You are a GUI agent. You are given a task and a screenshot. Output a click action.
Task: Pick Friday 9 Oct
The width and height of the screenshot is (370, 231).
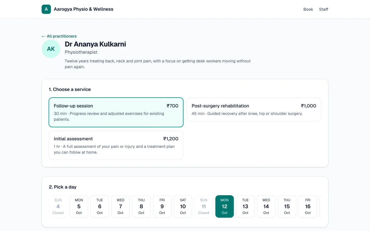point(162,206)
